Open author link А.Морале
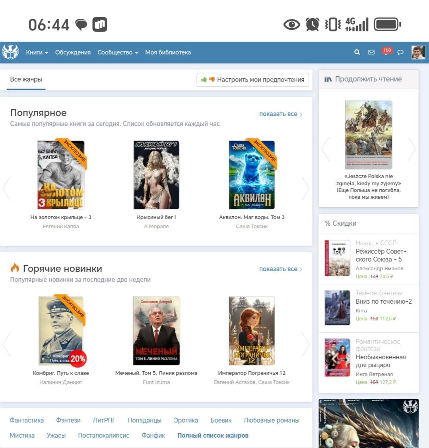Screen dimensions: 429x448 pyautogui.click(x=156, y=226)
